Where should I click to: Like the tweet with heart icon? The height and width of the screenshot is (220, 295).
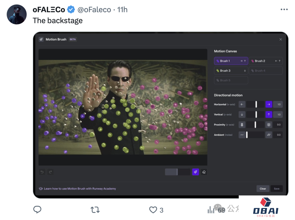153,210
